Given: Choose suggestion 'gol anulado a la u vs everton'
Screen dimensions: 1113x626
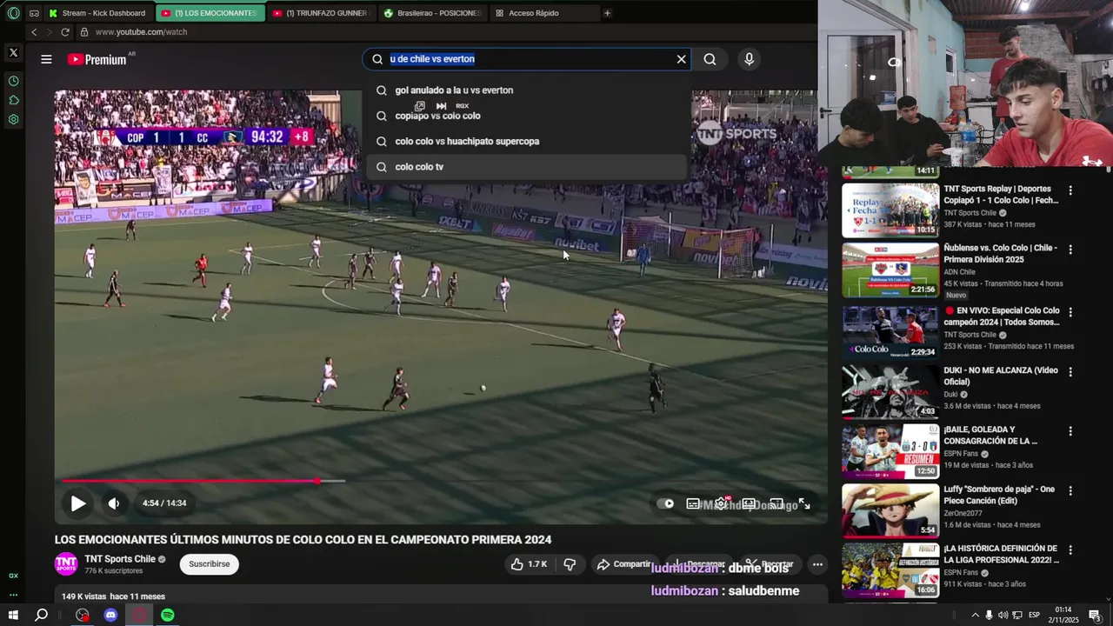Looking at the screenshot, I should coord(527,90).
